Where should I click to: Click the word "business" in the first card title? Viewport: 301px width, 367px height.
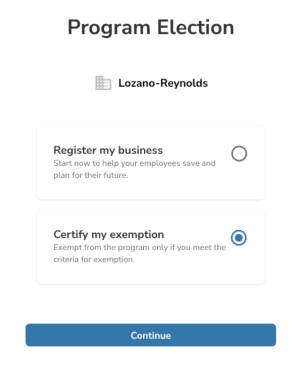[140, 150]
